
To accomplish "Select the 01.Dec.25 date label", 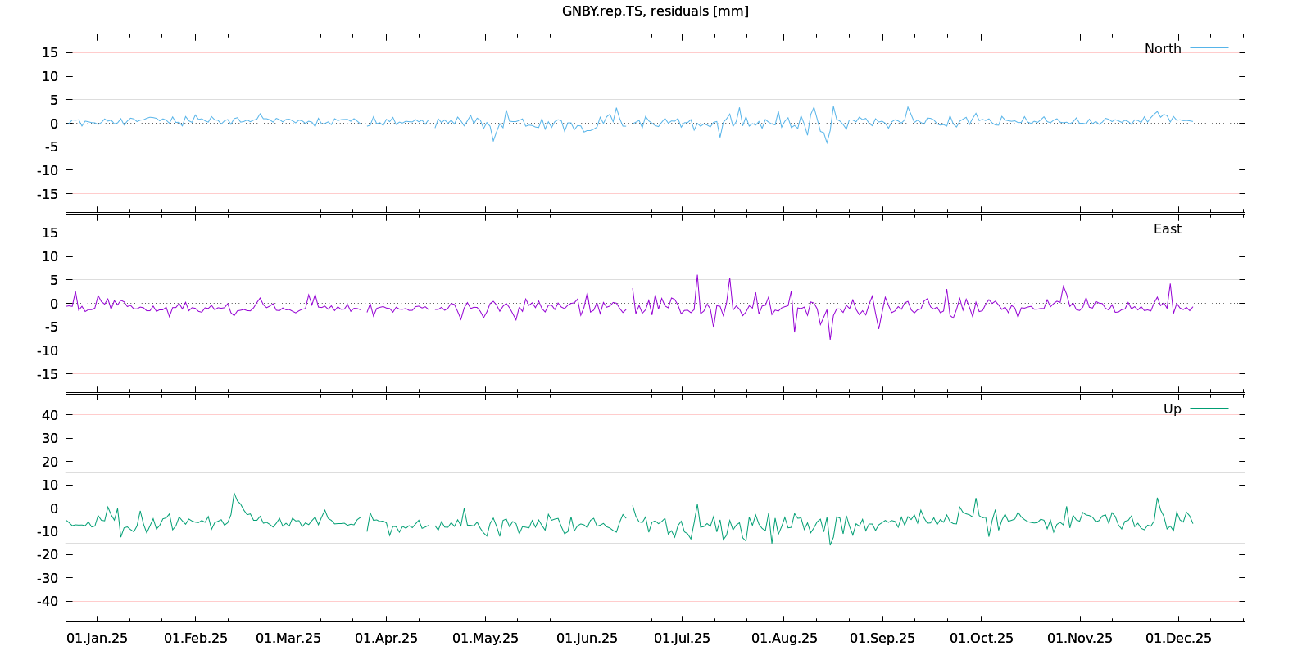I will tap(1178, 639).
